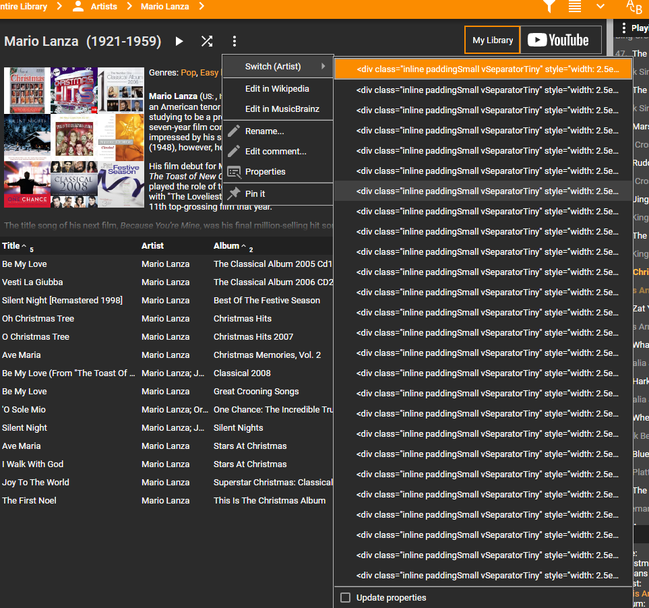Play all Mario Lanza tracks

179,41
